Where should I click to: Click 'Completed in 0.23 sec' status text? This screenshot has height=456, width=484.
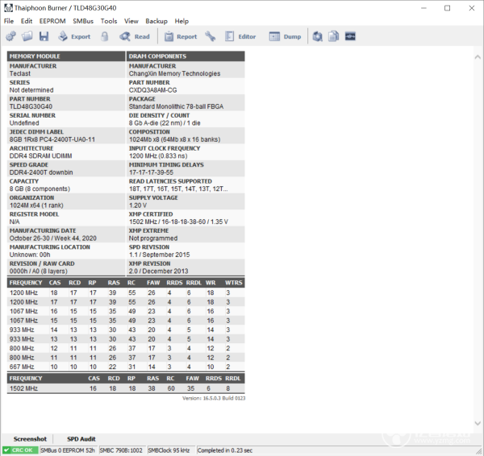pyautogui.click(x=225, y=450)
